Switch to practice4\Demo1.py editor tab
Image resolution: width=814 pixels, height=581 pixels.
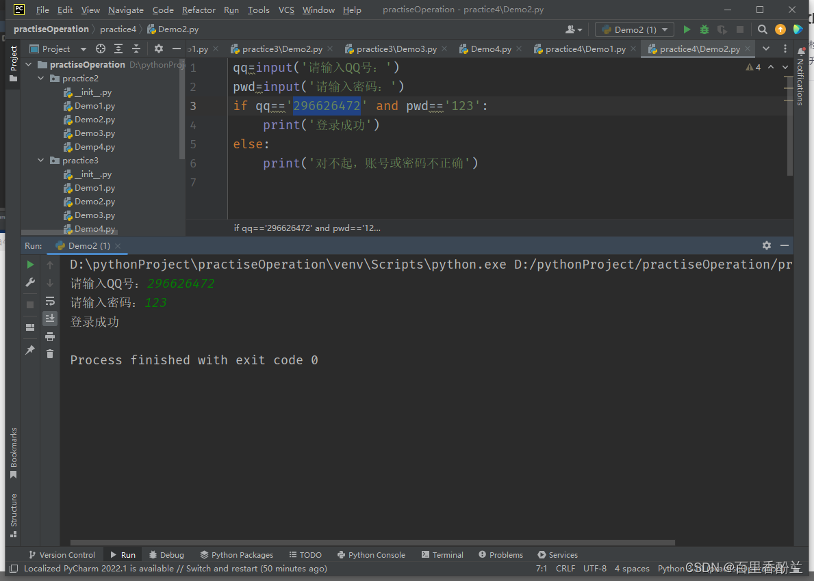click(585, 49)
